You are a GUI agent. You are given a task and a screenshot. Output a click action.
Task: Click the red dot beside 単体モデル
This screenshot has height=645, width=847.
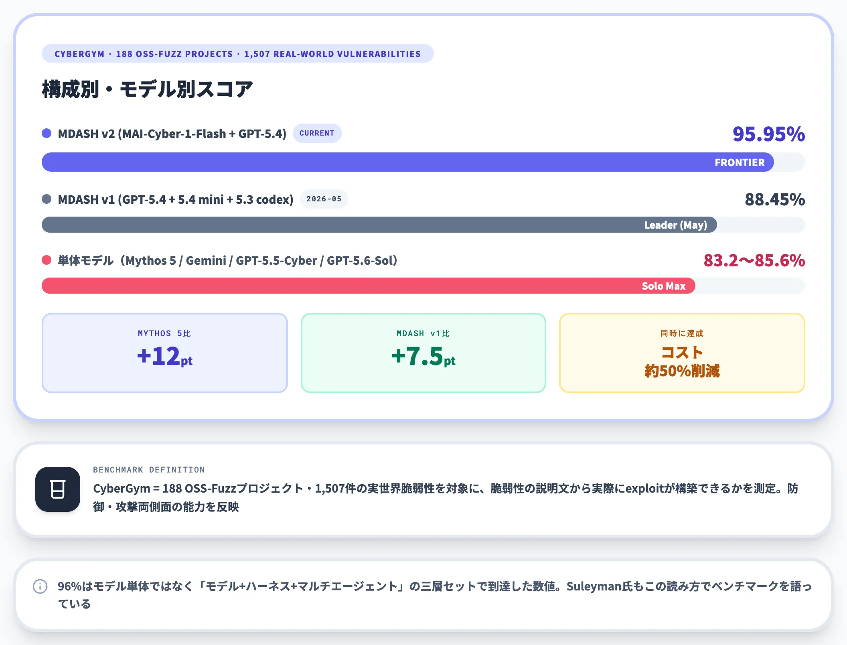pos(47,260)
